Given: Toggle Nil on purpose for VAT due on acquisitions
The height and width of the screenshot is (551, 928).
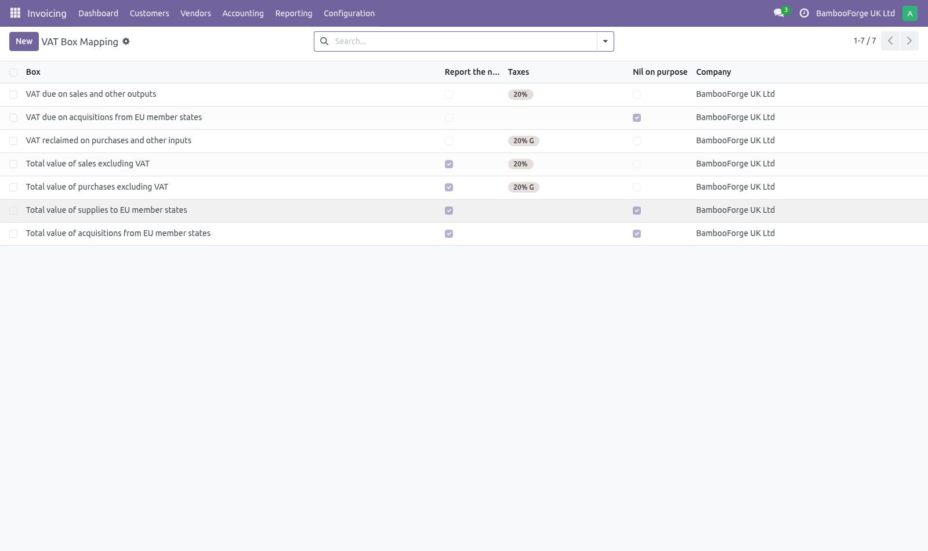Looking at the screenshot, I should tap(637, 118).
